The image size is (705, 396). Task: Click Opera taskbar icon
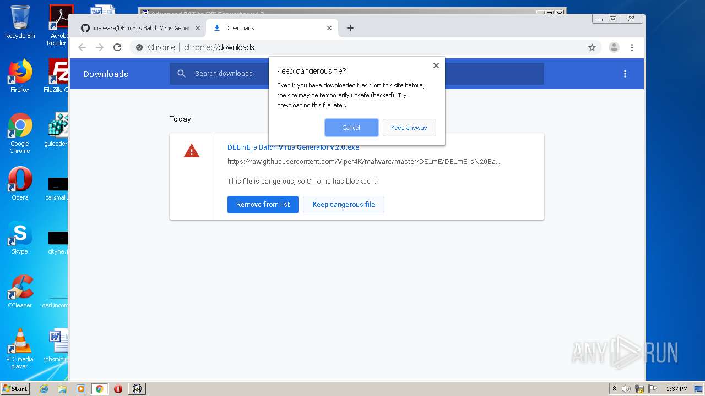tap(118, 389)
